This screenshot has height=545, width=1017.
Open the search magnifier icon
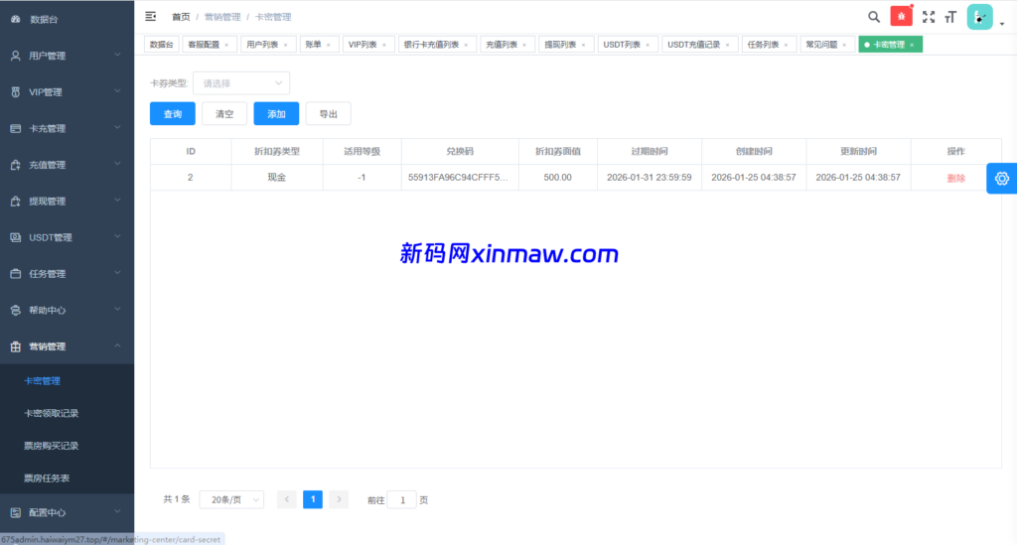click(x=874, y=17)
